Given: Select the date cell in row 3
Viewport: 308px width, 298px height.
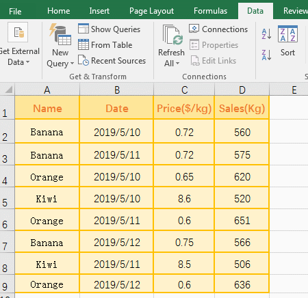Looking at the screenshot, I should coord(117,154).
